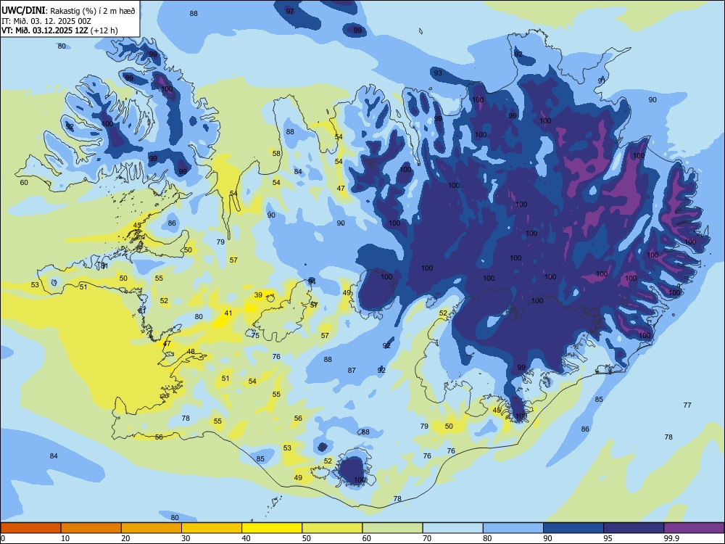Viewport: 725px width, 544px height.
Task: Select the yellow-green 50–60 legend swatch
Action: coord(332,528)
